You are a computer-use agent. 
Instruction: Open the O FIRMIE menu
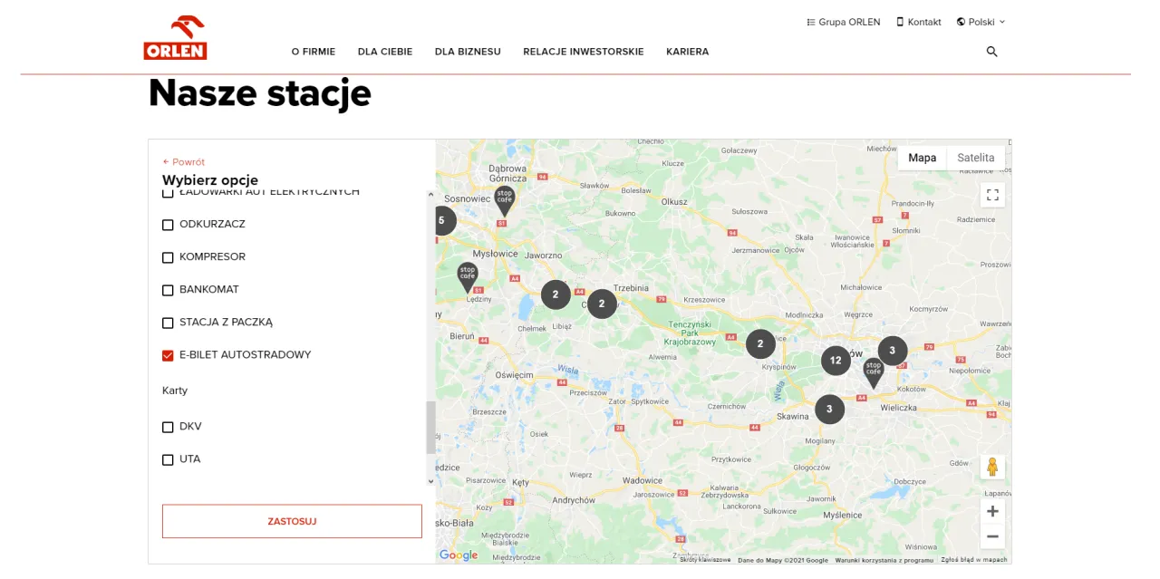[x=314, y=52]
